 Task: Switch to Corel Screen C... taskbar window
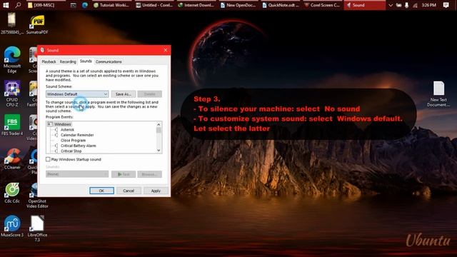tap(322, 5)
